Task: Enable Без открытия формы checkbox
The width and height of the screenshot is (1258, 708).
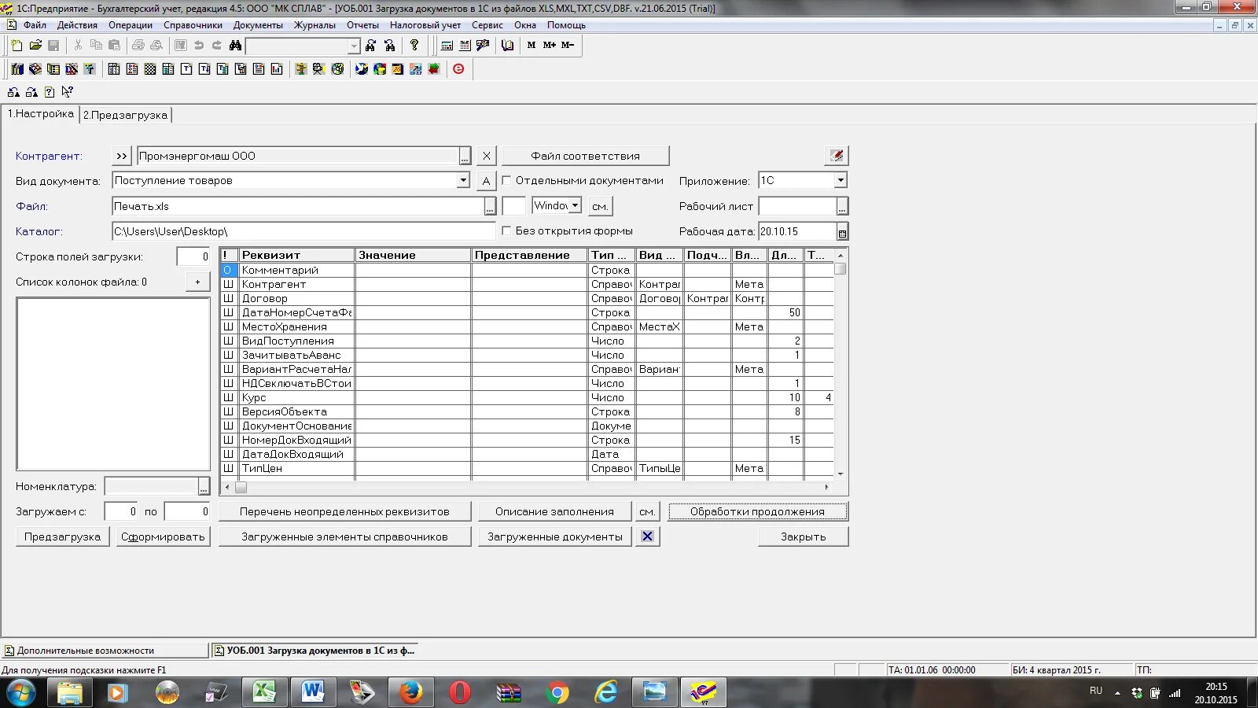Action: [506, 230]
